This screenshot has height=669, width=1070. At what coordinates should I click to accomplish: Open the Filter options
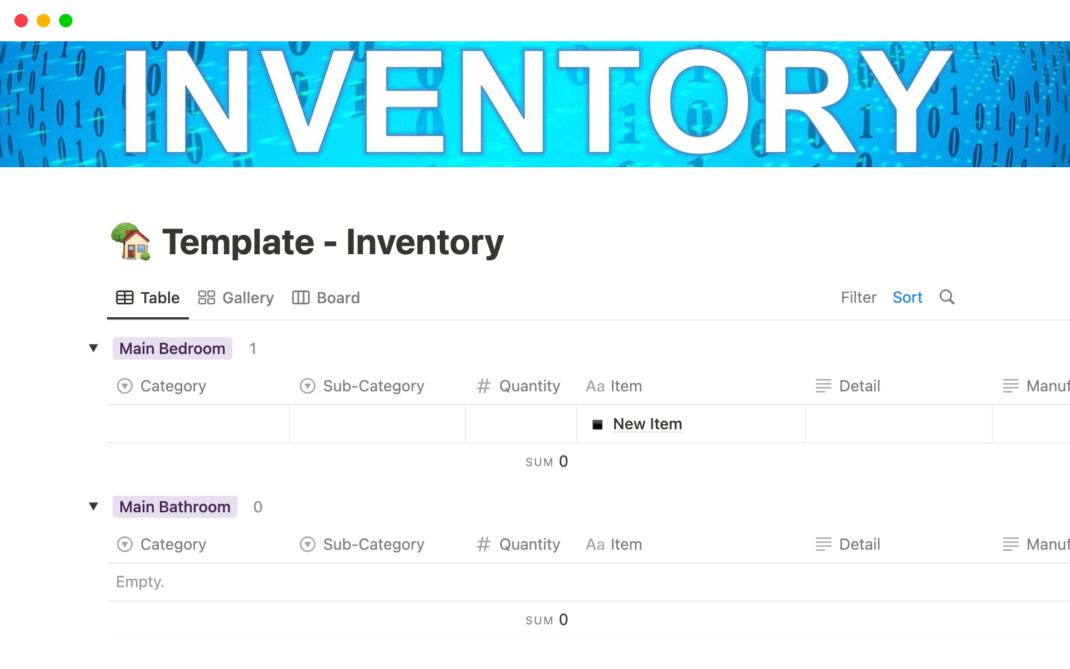coord(858,297)
